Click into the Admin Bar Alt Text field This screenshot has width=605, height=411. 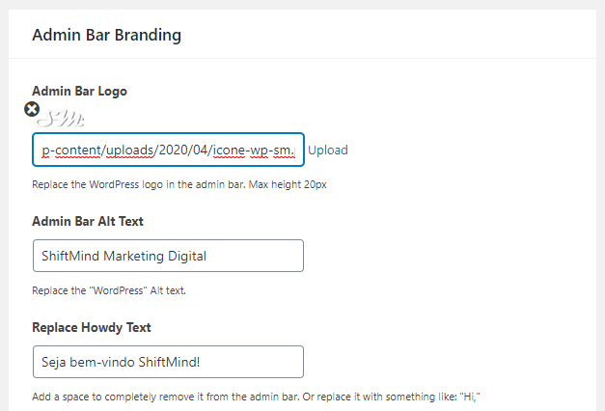tap(168, 256)
